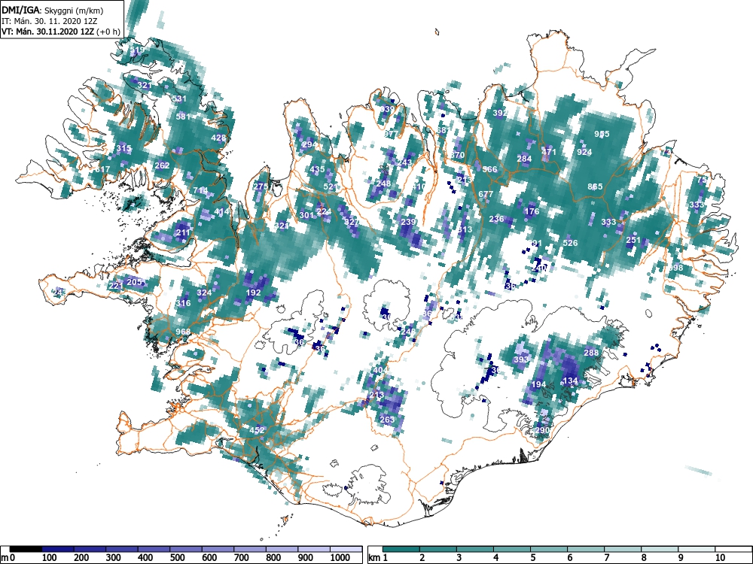This screenshot has height=564, width=753.
Task: Click the '300' value in the metre legend
Action: pyautogui.click(x=114, y=558)
